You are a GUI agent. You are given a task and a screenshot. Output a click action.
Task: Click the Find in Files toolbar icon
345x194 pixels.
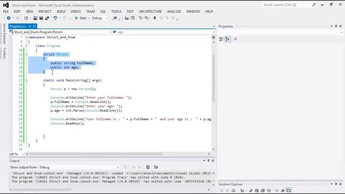(115, 18)
